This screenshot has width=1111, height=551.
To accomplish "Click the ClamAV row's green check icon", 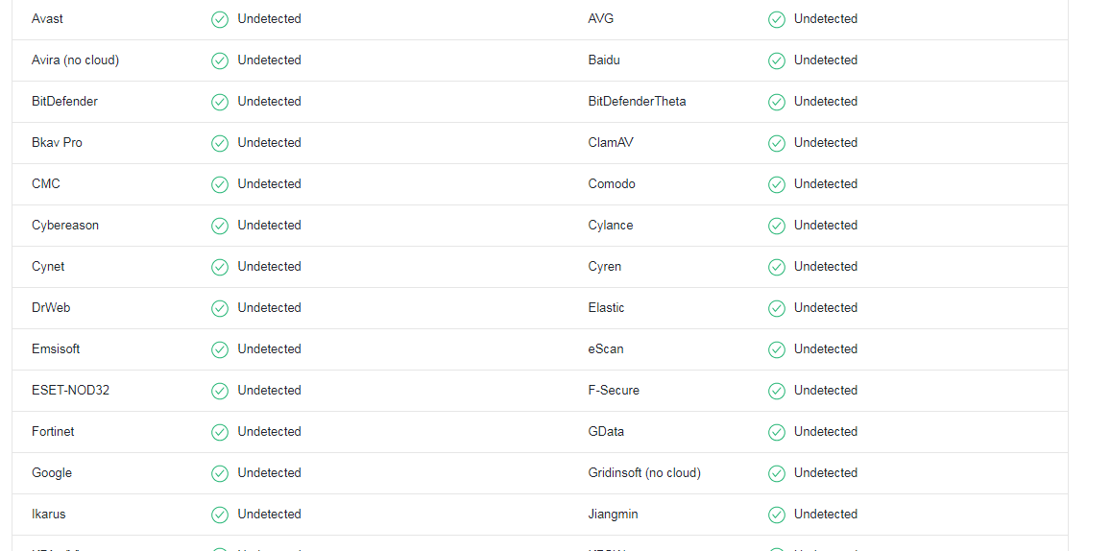I will pos(776,143).
